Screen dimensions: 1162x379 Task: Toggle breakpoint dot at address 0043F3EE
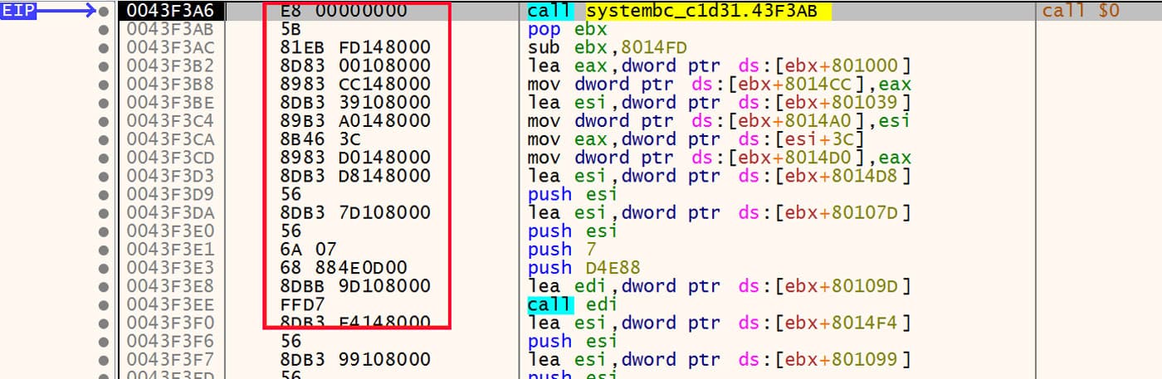click(104, 304)
